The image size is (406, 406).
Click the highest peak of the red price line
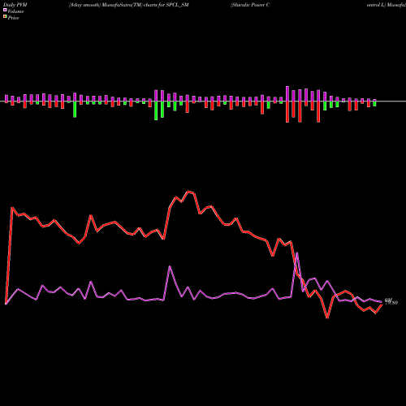pyautogui.click(x=188, y=192)
